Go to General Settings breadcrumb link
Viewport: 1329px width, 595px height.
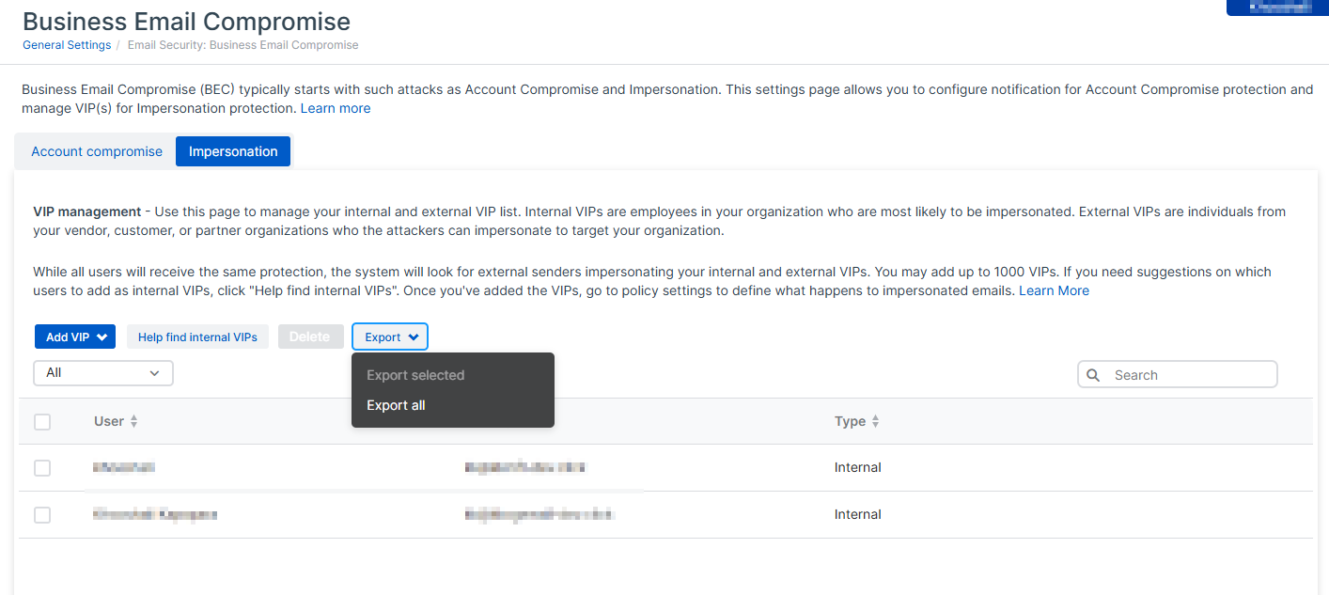(67, 45)
